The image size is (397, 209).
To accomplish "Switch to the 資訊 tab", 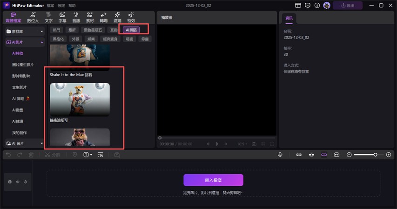I will tap(289, 18).
